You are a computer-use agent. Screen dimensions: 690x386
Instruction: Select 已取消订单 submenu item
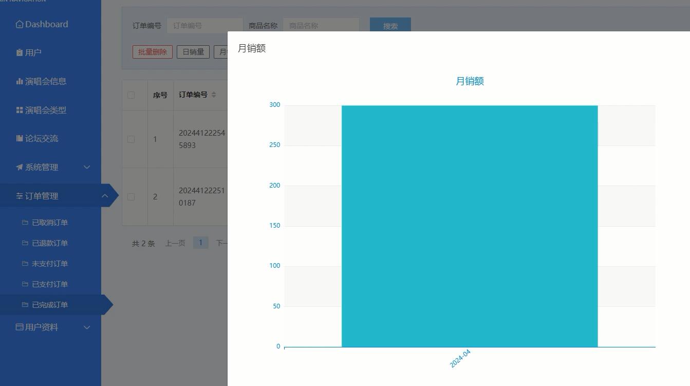(50, 223)
